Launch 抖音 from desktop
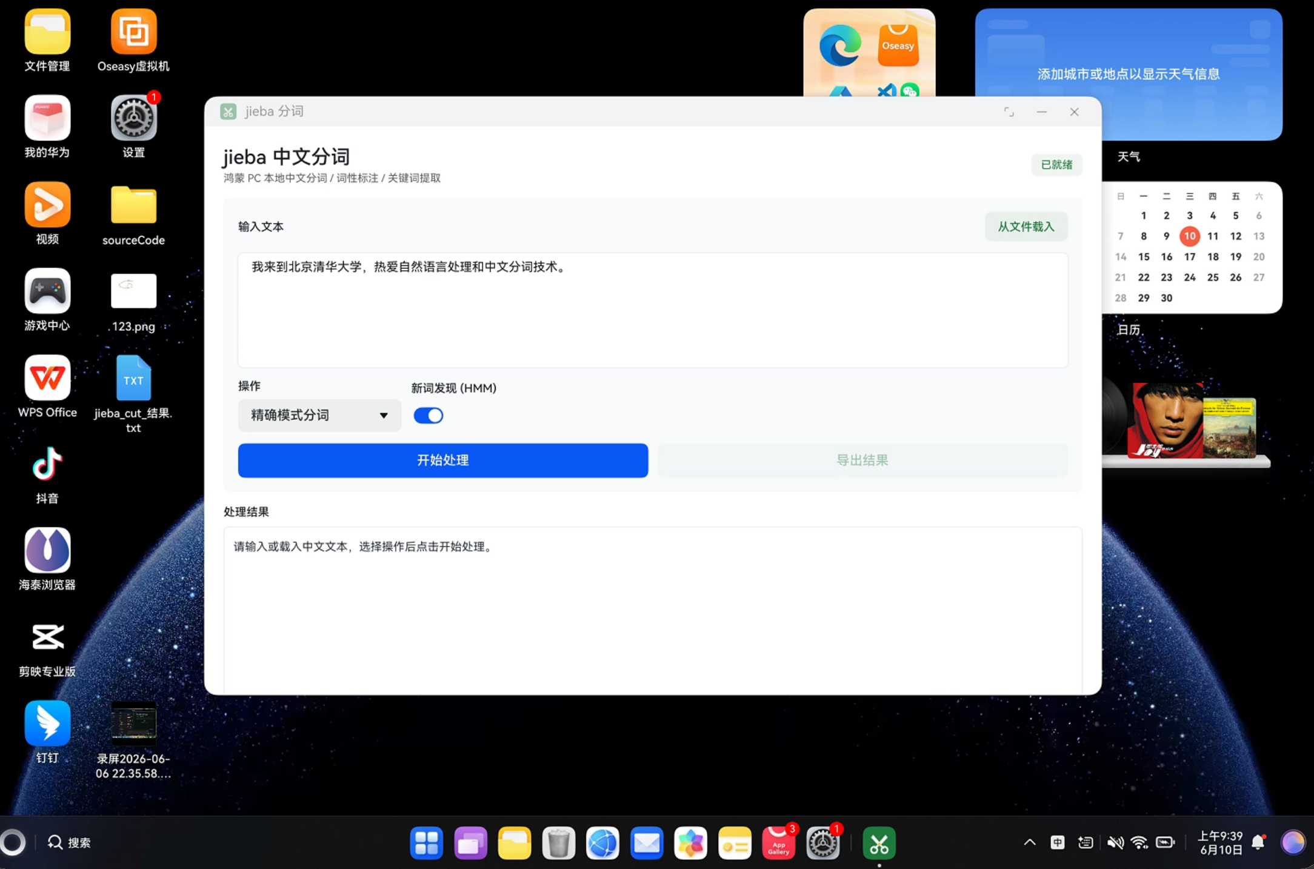This screenshot has width=1314, height=869. (47, 464)
